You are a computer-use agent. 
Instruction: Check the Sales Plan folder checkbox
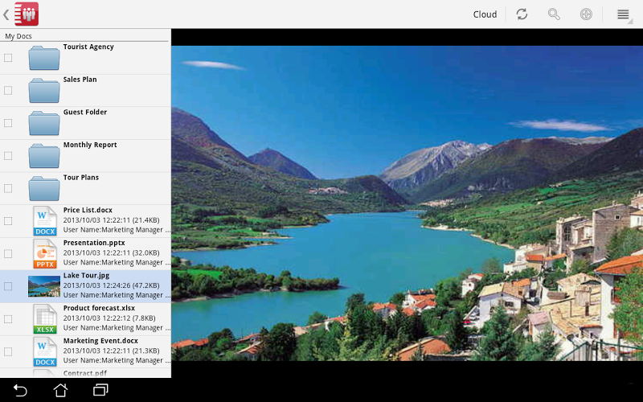pyautogui.click(x=8, y=90)
